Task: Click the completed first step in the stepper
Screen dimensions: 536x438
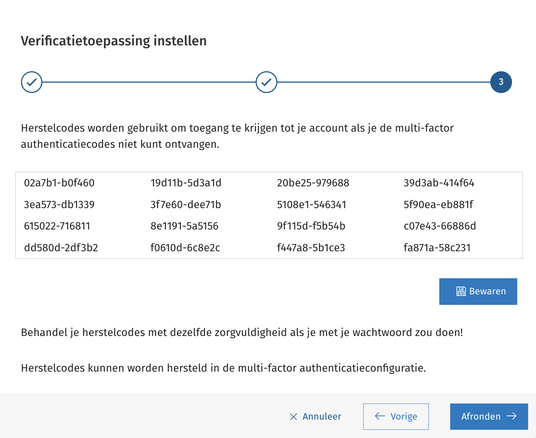Action: (x=31, y=82)
